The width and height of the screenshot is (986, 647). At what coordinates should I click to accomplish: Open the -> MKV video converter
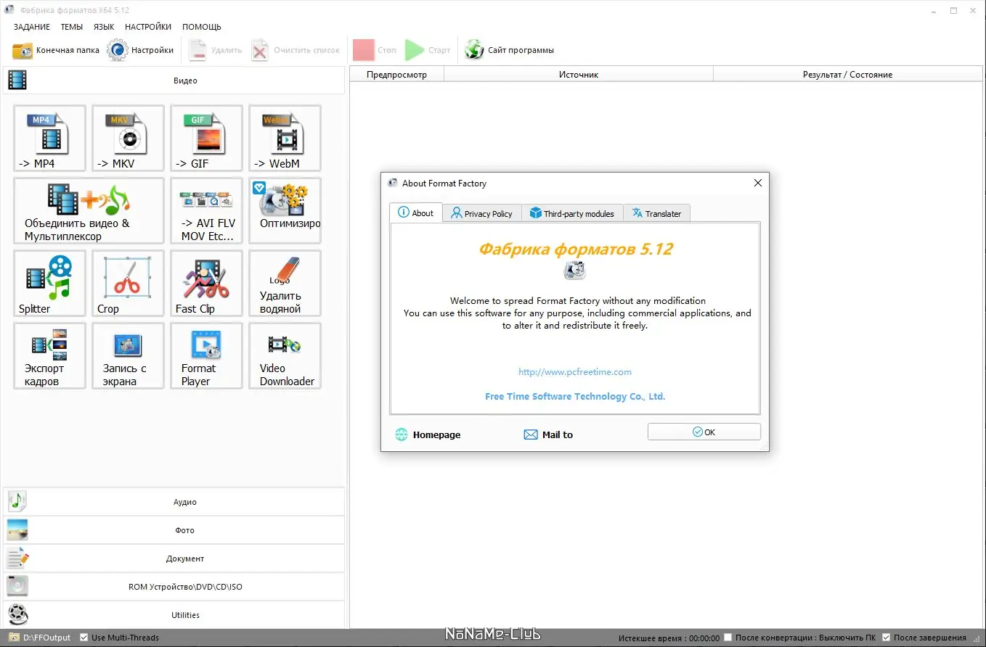pos(128,138)
